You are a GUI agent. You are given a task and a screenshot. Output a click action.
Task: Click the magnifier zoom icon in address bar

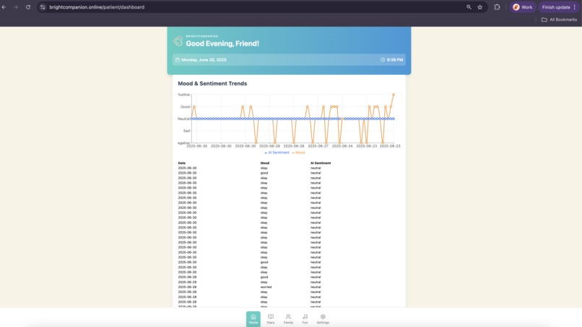[x=469, y=7]
